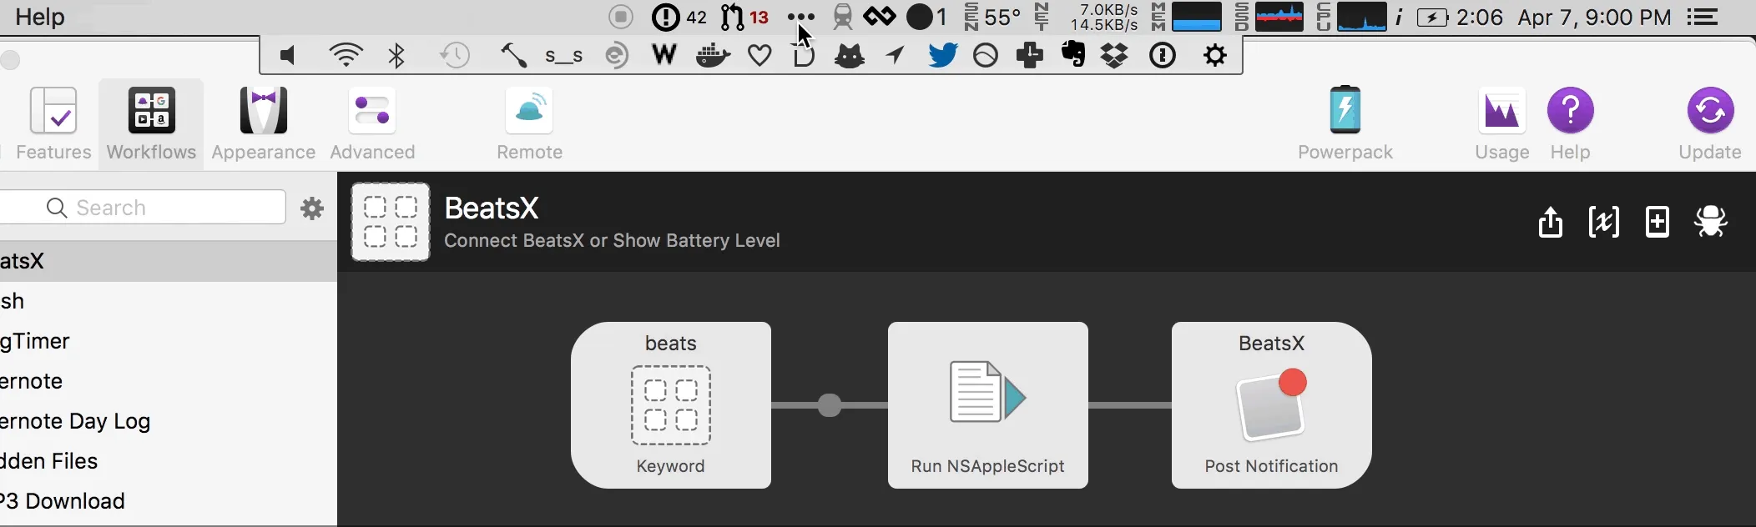1756x527 pixels.
Task: Open the volume icon in Bartender bar
Action: [x=288, y=56]
